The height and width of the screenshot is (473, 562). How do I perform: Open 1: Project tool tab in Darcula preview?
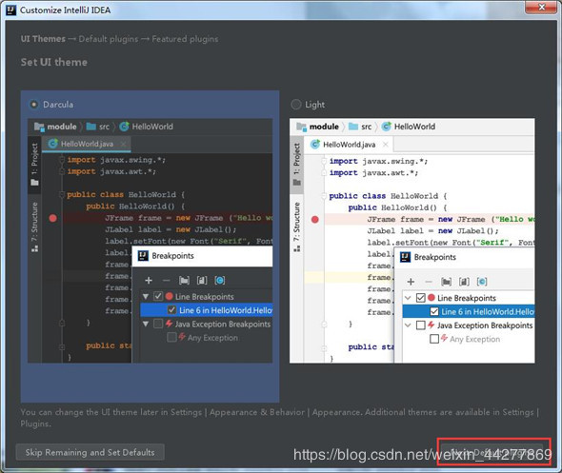click(34, 164)
